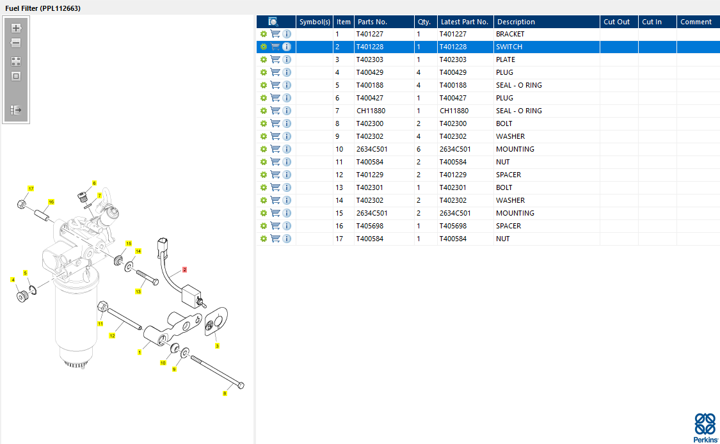Sort by Symbol(s) column header
720x444 pixels.
314,22
